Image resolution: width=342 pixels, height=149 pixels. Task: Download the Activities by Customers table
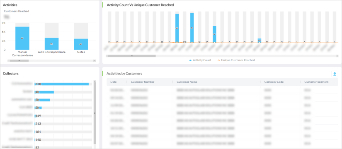(335, 74)
